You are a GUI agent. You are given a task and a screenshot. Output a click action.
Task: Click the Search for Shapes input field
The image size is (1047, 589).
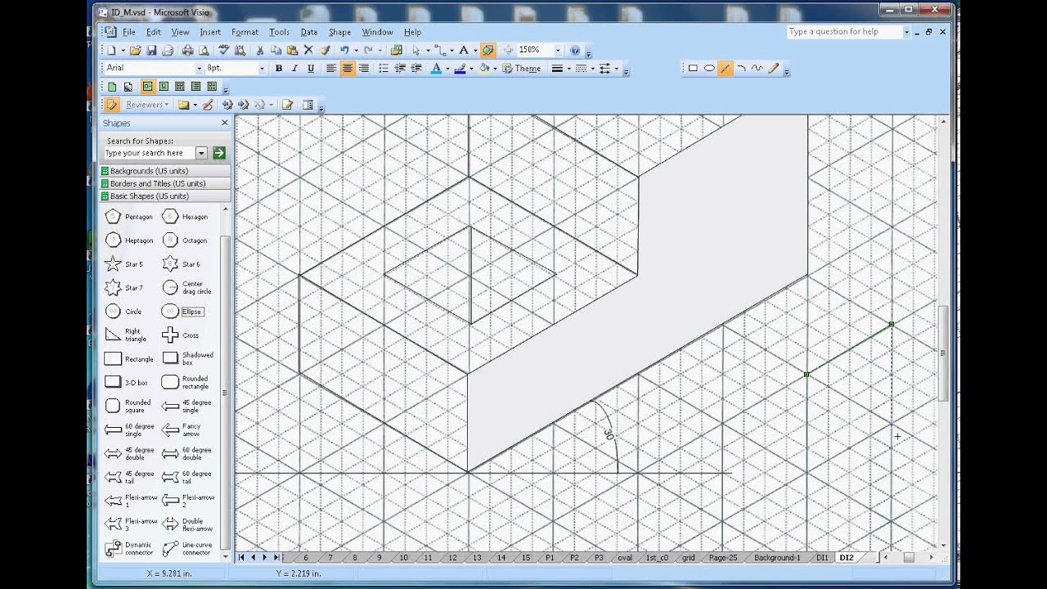(150, 153)
